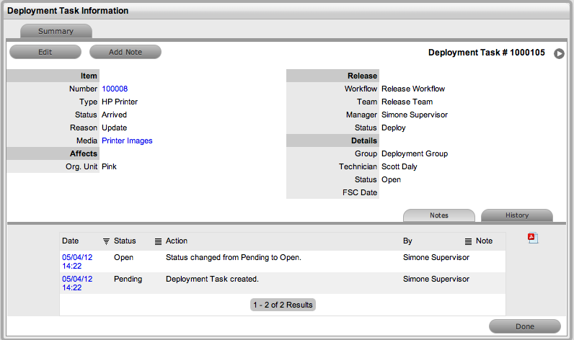This screenshot has height=340, width=574.
Task: Click the lines icon before Note column
Action: [x=468, y=241]
